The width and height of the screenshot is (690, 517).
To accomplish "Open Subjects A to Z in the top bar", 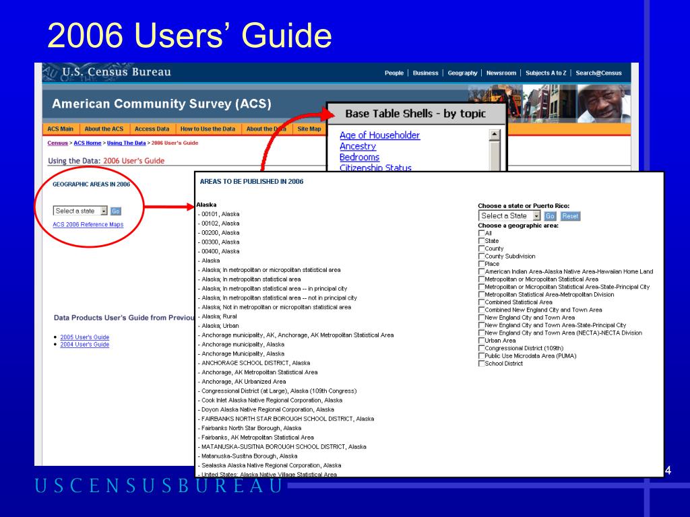I will pos(546,73).
